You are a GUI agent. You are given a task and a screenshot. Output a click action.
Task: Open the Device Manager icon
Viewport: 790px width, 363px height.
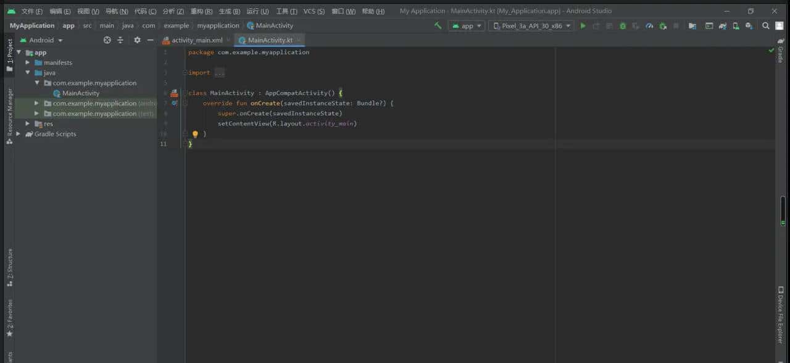[x=735, y=26]
